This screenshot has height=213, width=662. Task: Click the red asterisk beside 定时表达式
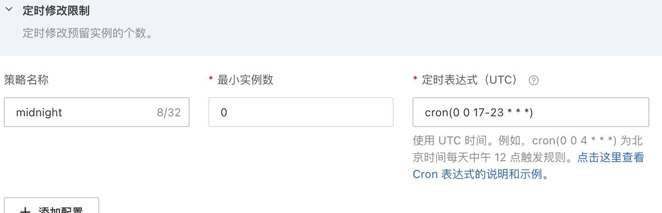pyautogui.click(x=415, y=80)
